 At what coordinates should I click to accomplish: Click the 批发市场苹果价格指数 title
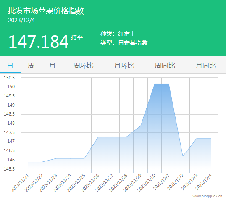tap(46, 11)
